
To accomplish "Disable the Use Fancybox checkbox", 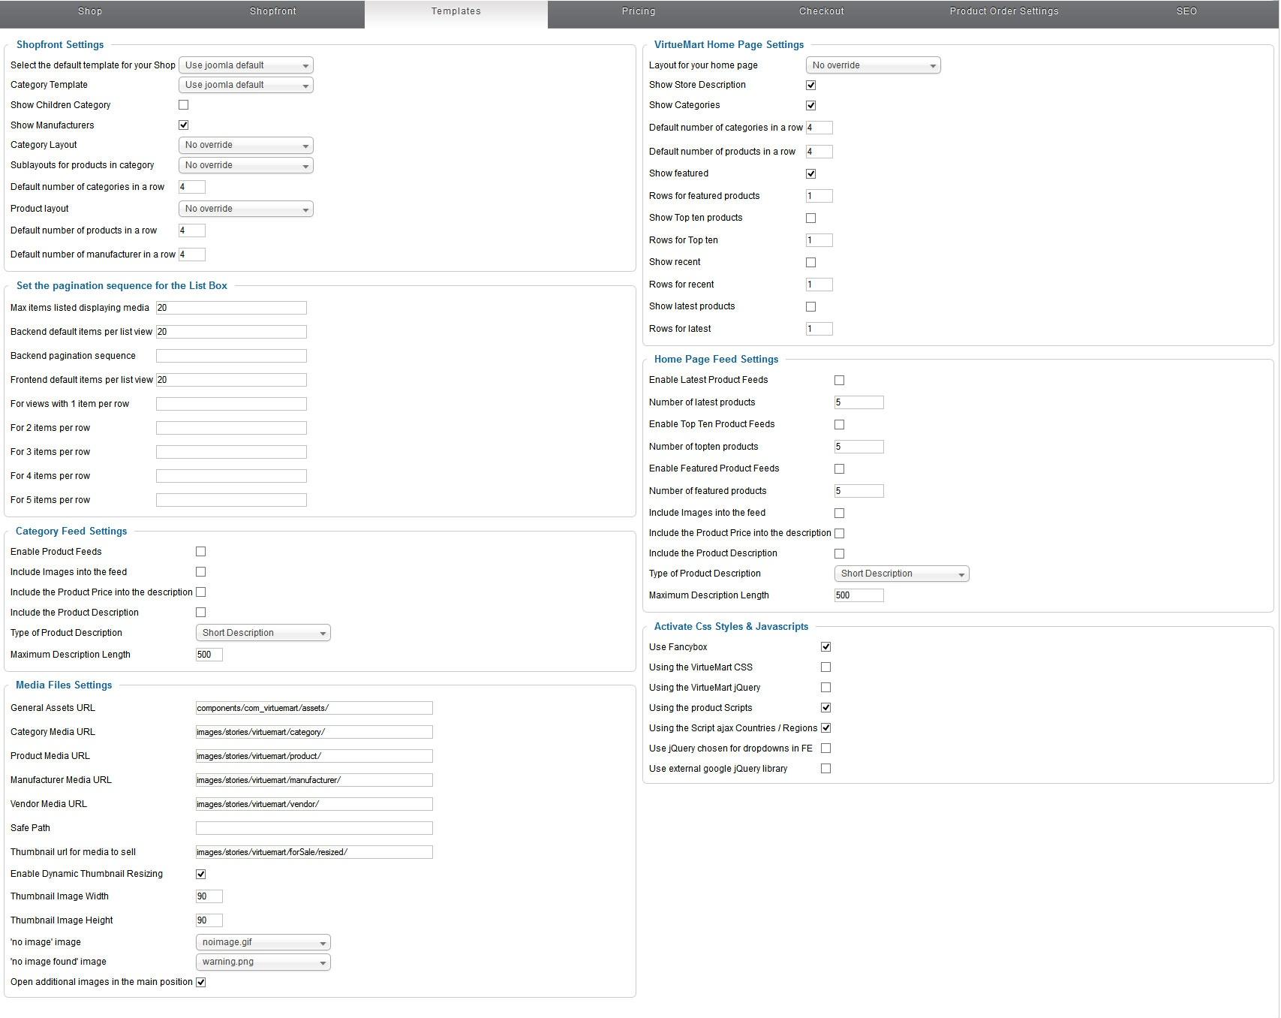I will [x=826, y=647].
